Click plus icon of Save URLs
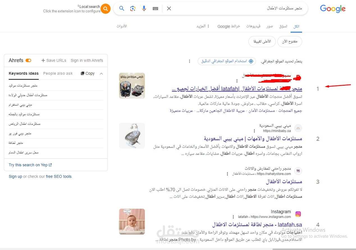The height and width of the screenshot is (250, 356). [x=43, y=60]
